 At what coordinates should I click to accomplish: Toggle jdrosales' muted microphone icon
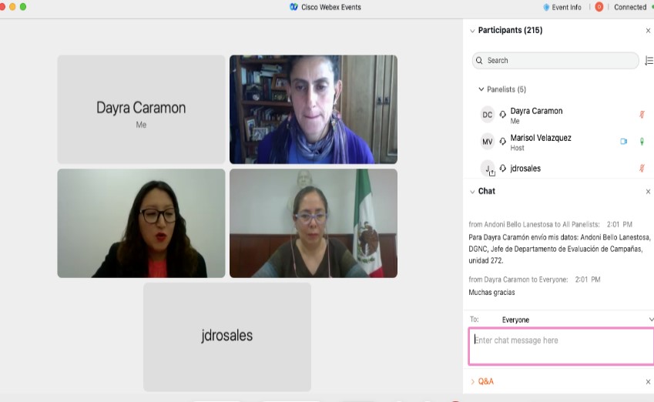pos(642,168)
